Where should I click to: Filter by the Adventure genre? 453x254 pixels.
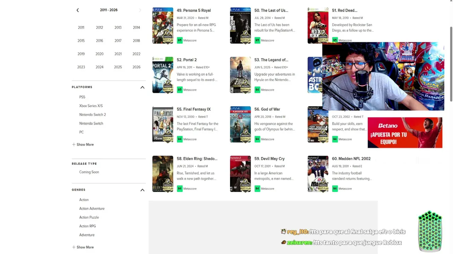[x=87, y=235]
